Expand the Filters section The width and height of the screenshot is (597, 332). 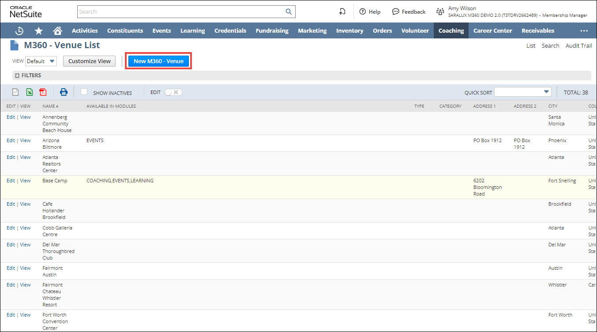click(x=17, y=75)
